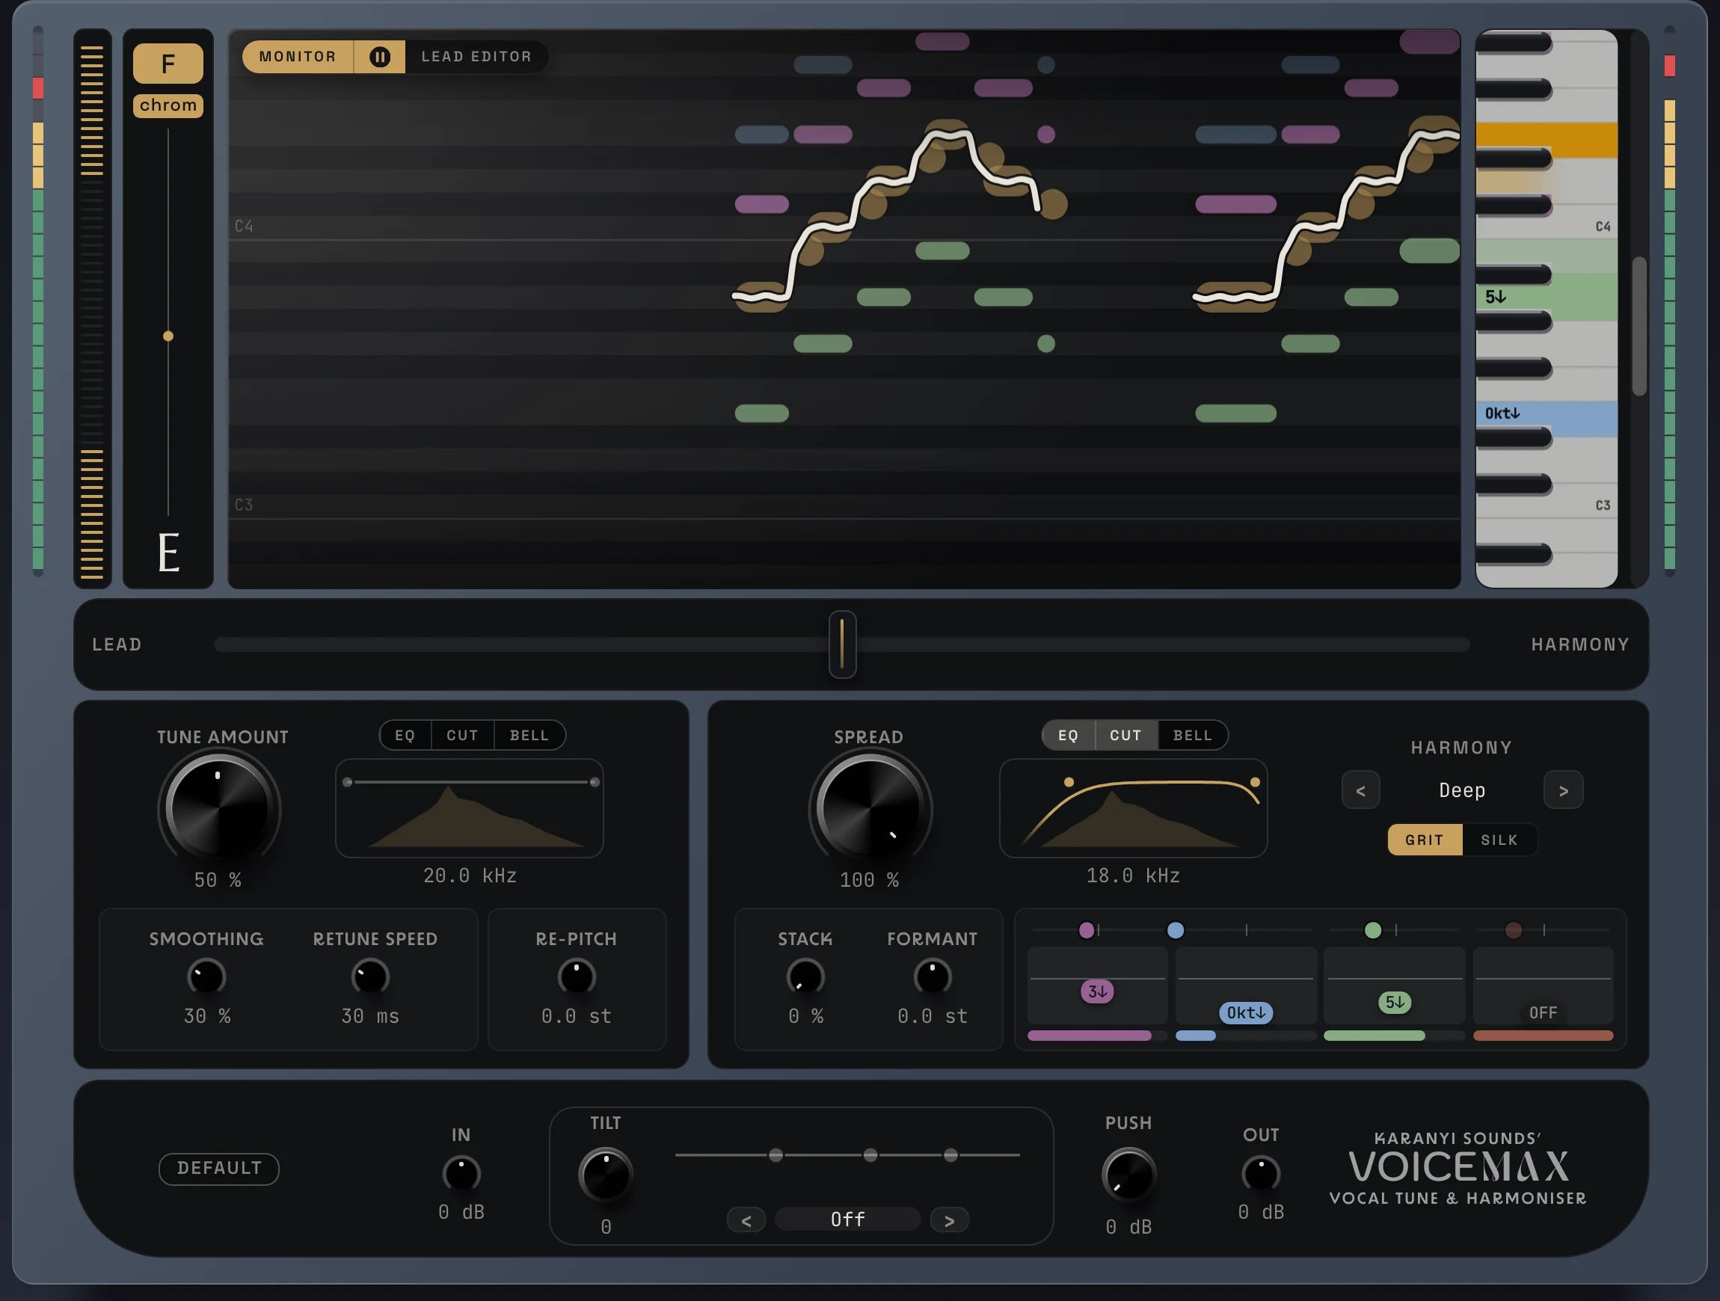Click the FORMANT knob
This screenshot has height=1301, width=1720.
(x=933, y=976)
